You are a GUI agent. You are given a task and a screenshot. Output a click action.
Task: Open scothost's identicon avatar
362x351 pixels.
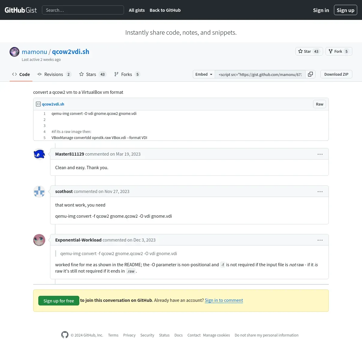coord(39,191)
